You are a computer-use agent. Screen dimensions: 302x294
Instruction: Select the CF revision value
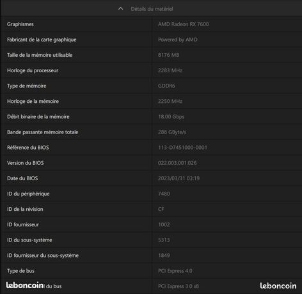point(161,209)
